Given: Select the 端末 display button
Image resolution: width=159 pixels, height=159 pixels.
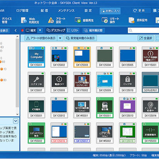Looking at the screenshot, I should (x=31, y=30).
